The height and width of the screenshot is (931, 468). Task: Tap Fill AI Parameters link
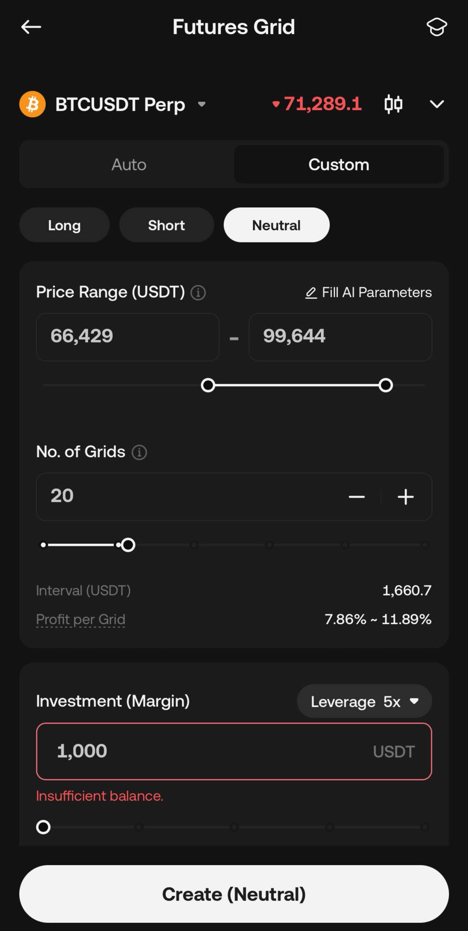point(369,293)
